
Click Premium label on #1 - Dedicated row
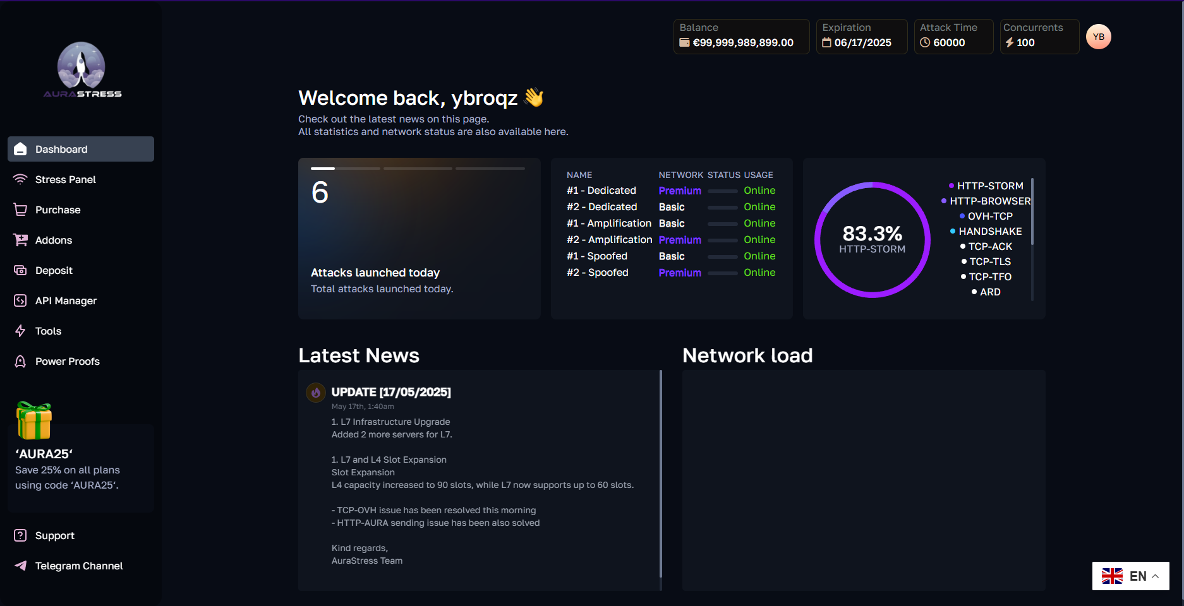pos(680,191)
